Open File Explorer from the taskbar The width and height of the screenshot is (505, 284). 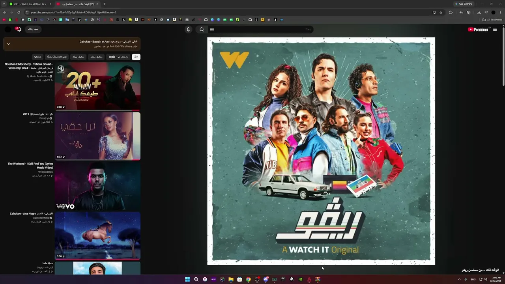231,279
